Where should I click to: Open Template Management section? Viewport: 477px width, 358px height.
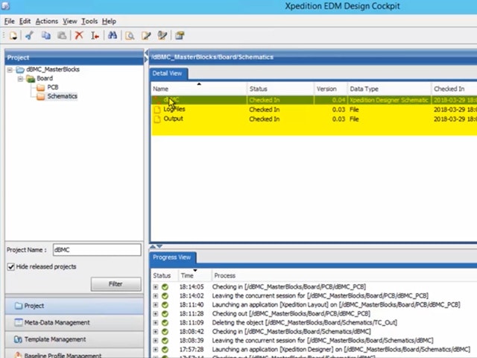[x=75, y=339]
